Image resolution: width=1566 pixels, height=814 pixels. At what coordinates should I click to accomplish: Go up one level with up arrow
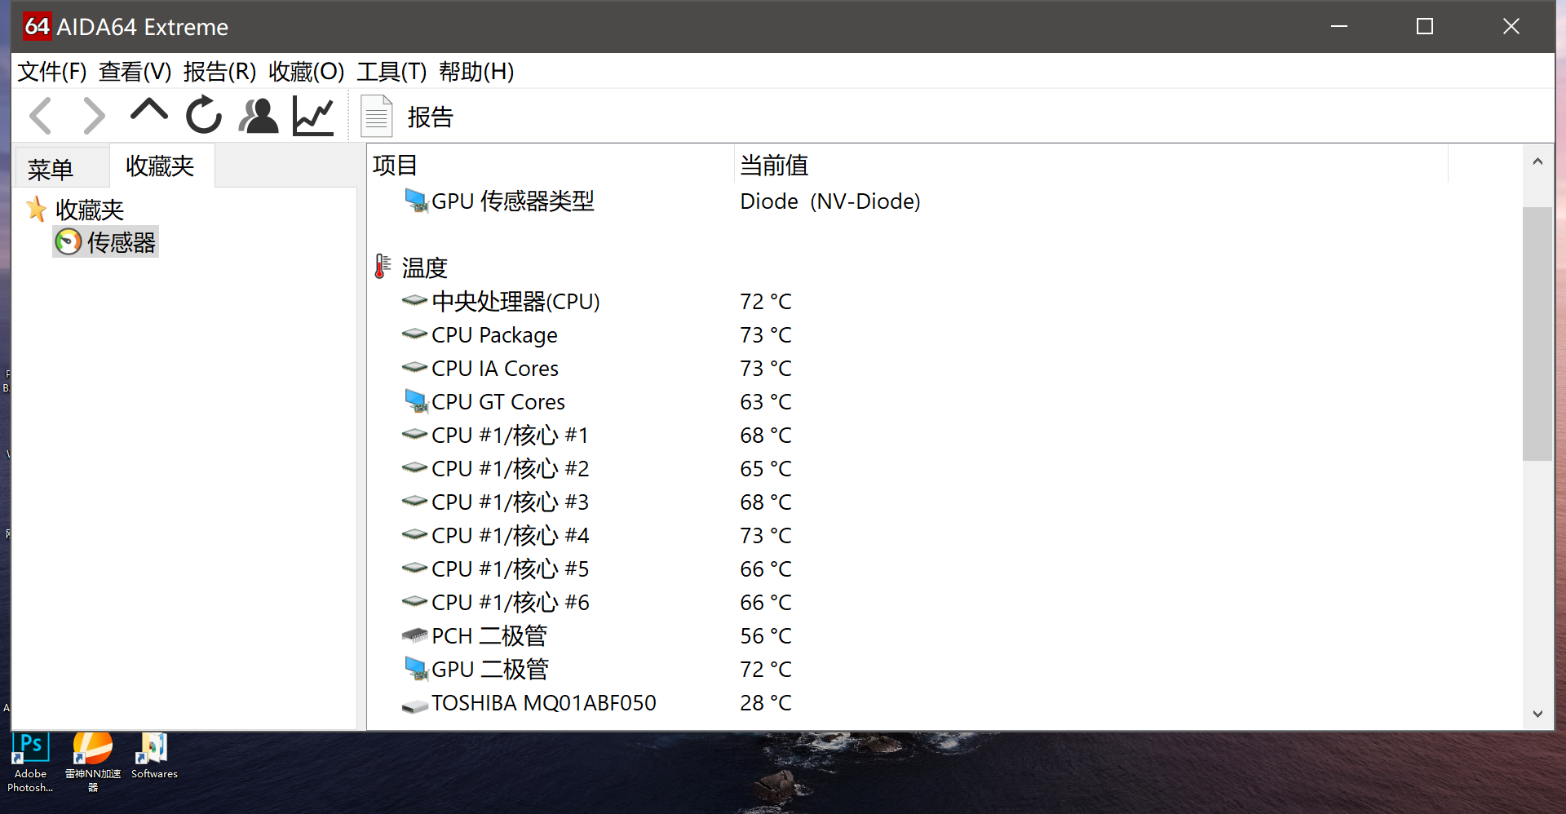[x=148, y=112]
